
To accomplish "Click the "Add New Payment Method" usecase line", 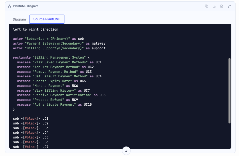I will click(x=55, y=67).
